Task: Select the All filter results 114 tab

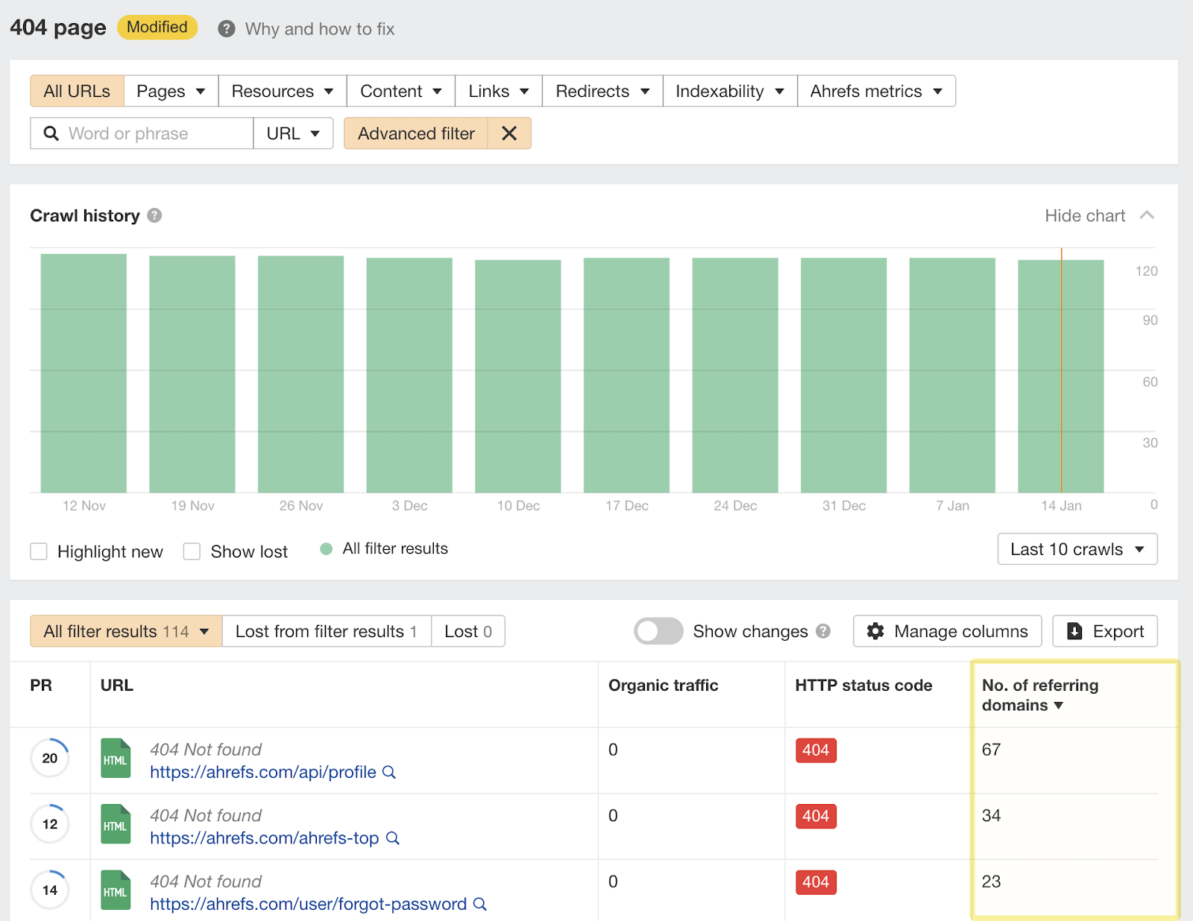Action: click(x=126, y=631)
